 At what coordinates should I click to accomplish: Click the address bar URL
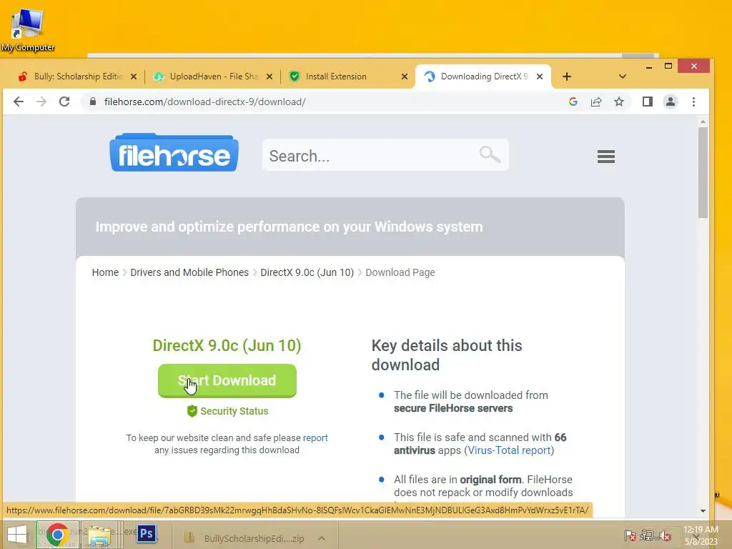205,102
